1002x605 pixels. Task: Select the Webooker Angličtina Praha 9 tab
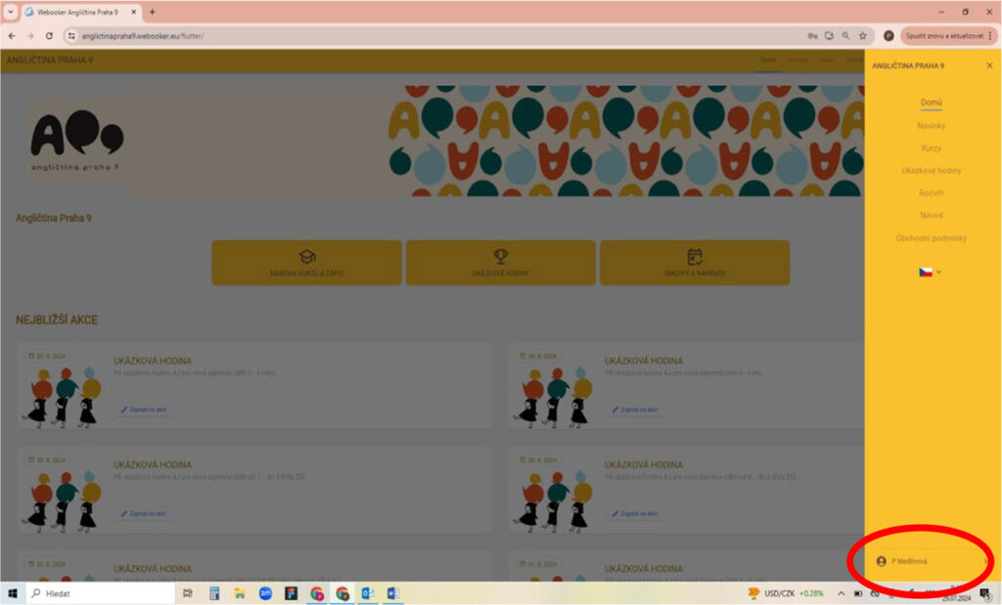76,12
